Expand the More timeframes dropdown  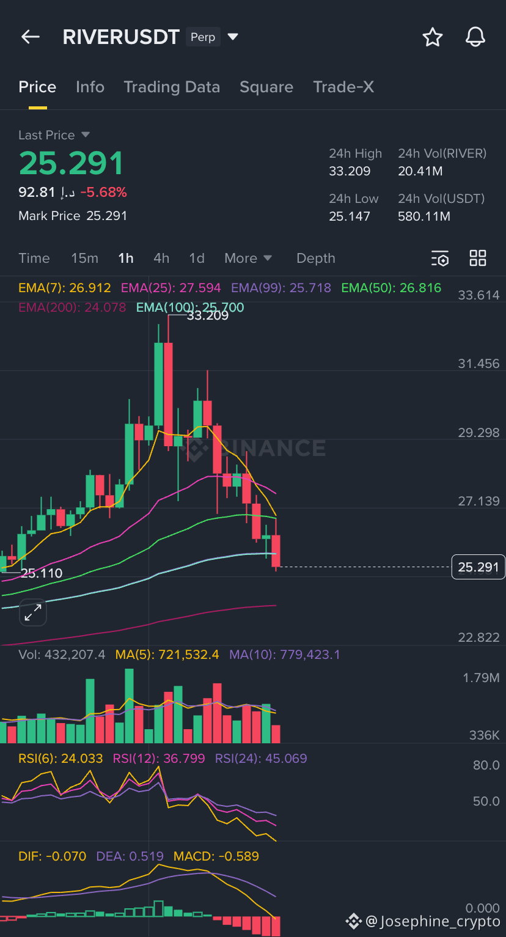pos(248,258)
